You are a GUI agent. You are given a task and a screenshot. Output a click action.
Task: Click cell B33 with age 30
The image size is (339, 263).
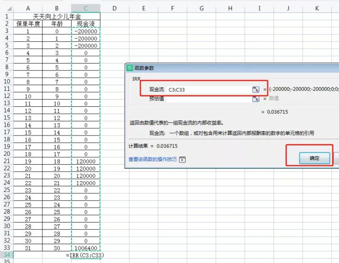pyautogui.click(x=56, y=248)
